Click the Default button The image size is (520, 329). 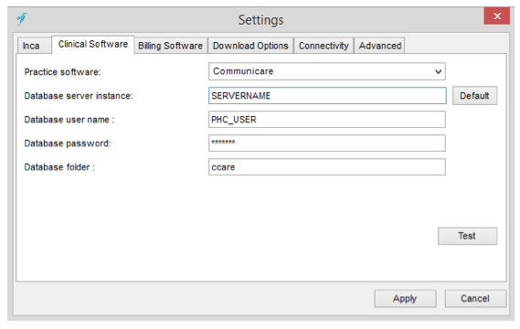[x=474, y=96]
